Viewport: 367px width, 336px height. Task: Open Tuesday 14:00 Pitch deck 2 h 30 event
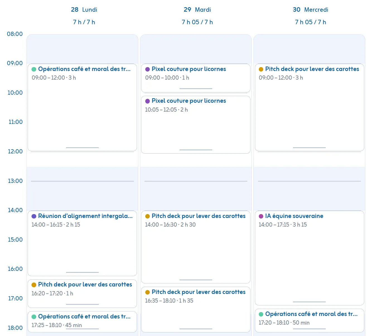(x=196, y=247)
